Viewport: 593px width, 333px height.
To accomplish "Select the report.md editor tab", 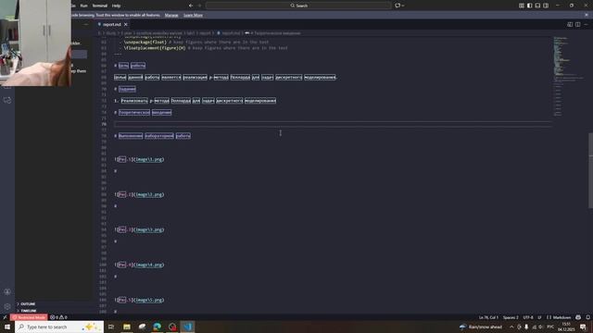I will (x=111, y=25).
